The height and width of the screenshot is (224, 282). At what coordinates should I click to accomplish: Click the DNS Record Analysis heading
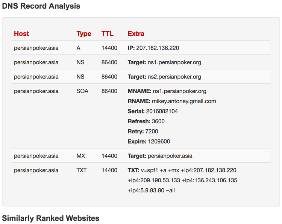point(41,6)
